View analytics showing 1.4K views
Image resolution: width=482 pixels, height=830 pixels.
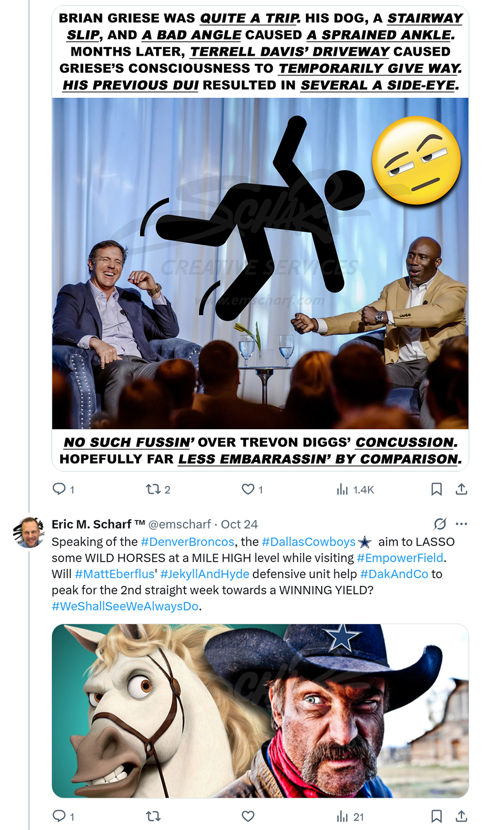point(355,489)
